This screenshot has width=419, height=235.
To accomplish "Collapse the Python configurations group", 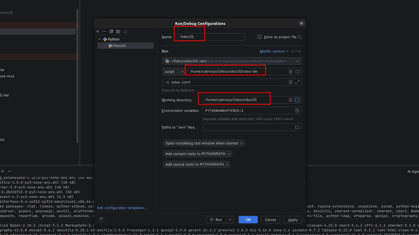I will [x=100, y=39].
